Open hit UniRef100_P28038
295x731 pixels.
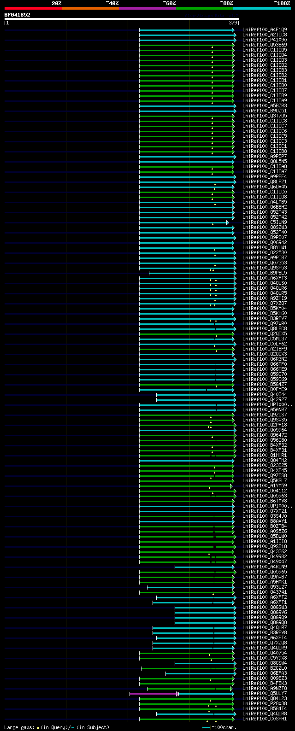(265, 703)
